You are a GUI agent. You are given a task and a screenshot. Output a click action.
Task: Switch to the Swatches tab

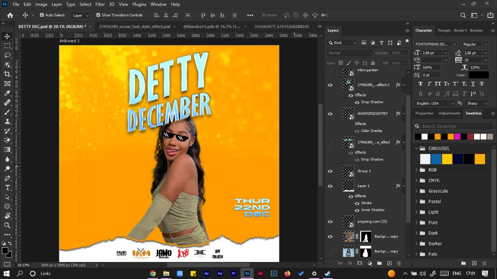474,113
